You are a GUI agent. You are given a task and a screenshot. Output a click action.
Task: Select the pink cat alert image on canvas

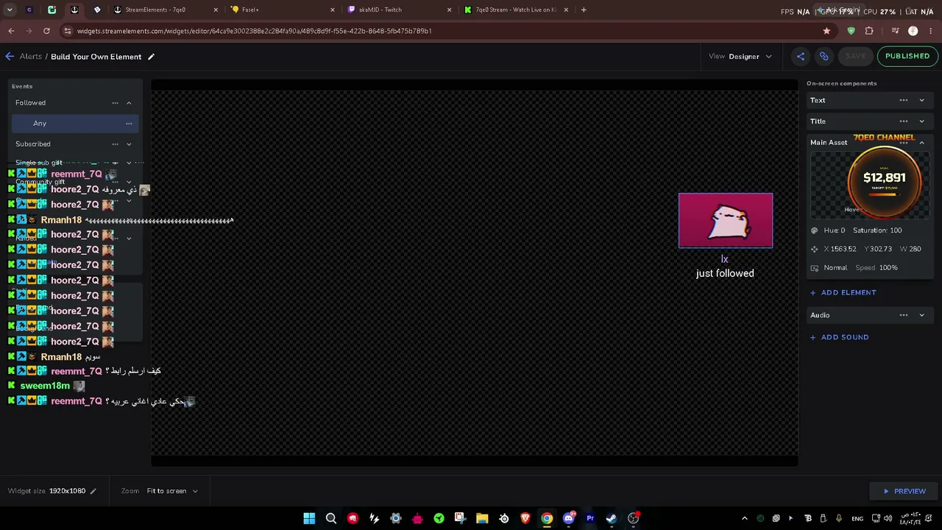point(726,220)
